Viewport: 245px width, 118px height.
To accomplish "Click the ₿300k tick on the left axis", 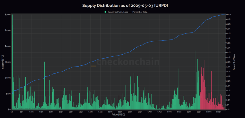I will [x=8, y=15].
